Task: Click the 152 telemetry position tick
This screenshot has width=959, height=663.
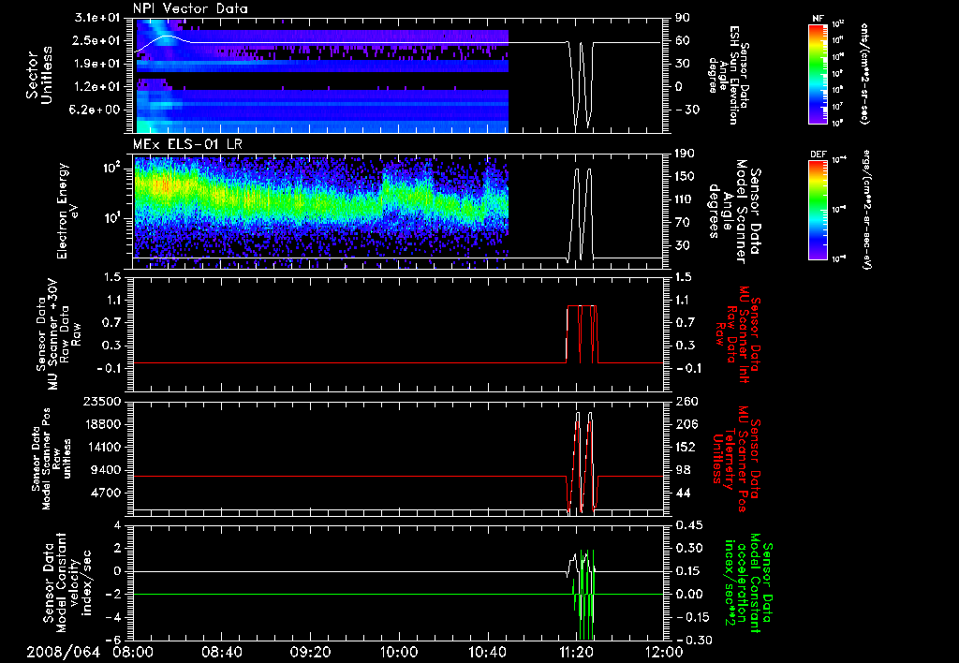Action: tap(686, 447)
